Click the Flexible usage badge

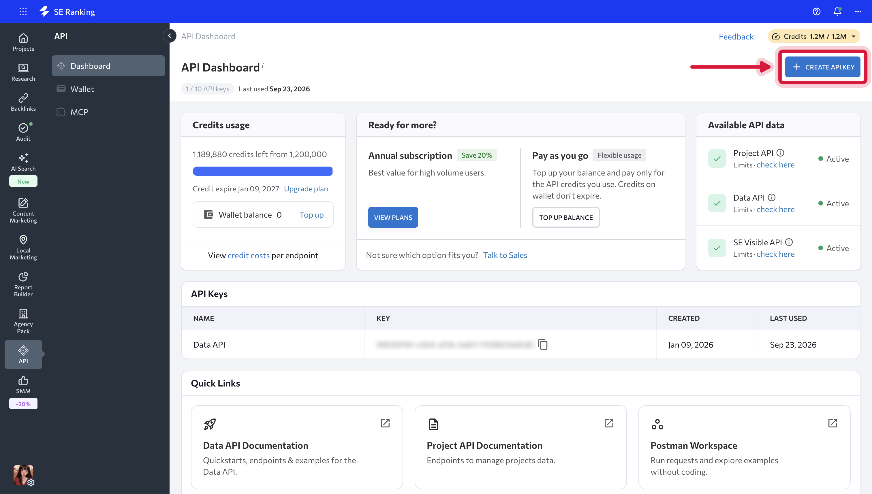coord(619,155)
